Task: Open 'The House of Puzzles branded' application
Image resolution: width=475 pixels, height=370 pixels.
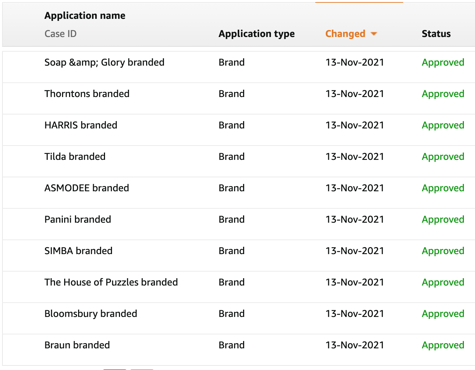Action: (111, 282)
